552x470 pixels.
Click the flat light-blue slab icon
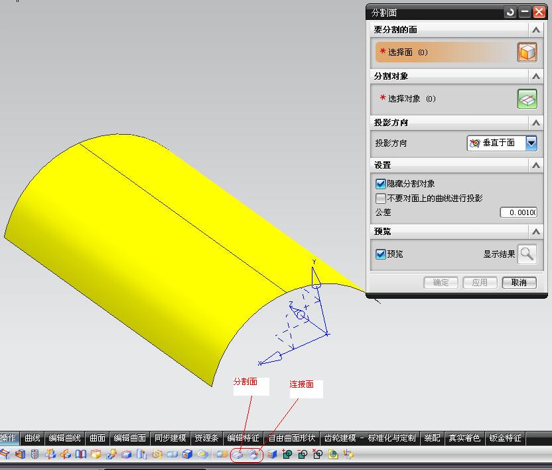click(x=172, y=455)
